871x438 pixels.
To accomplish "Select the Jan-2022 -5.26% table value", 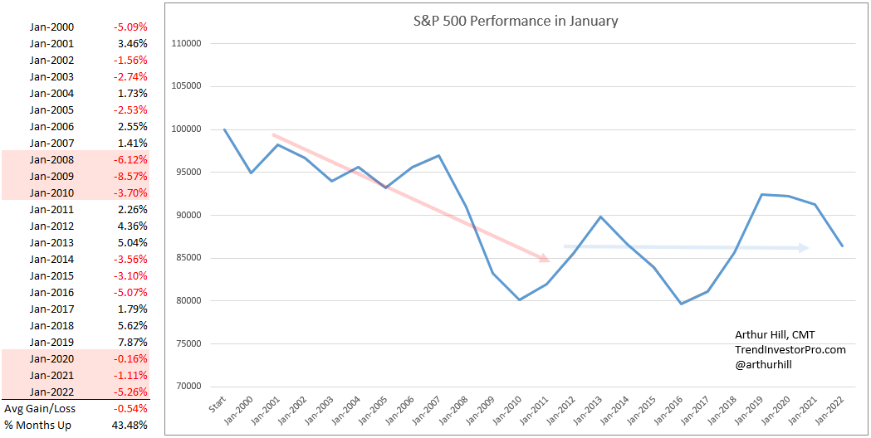I will click(x=132, y=392).
